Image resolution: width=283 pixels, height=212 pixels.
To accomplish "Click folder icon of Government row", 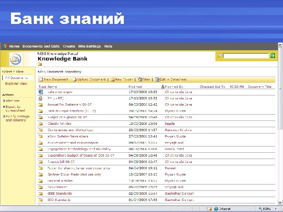I will (x=40, y=187).
